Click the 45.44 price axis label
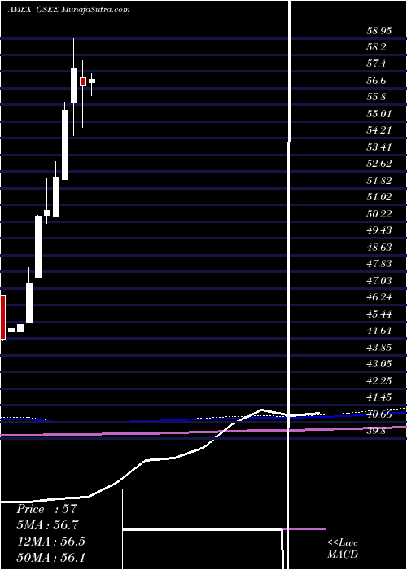Viewport: 407px width, 570px height. point(379,314)
